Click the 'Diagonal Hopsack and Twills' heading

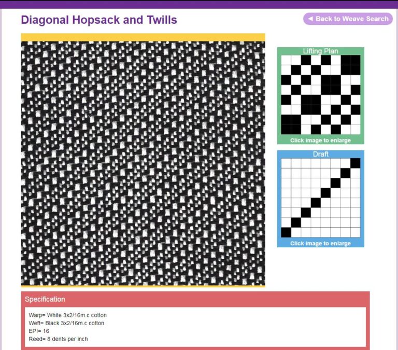point(99,20)
